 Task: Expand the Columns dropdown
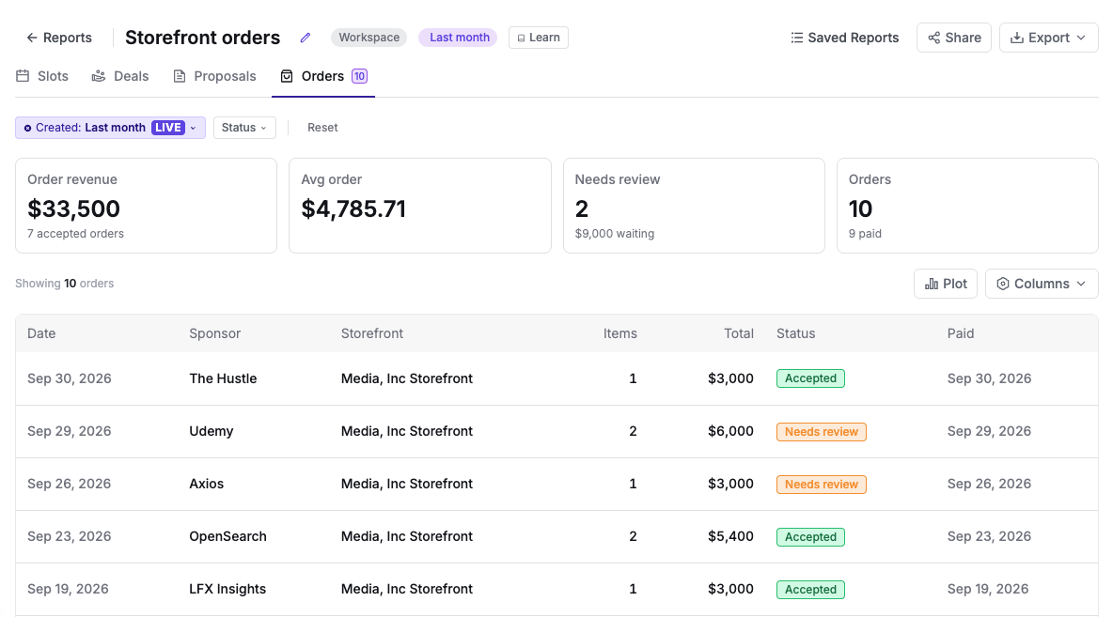click(1042, 284)
